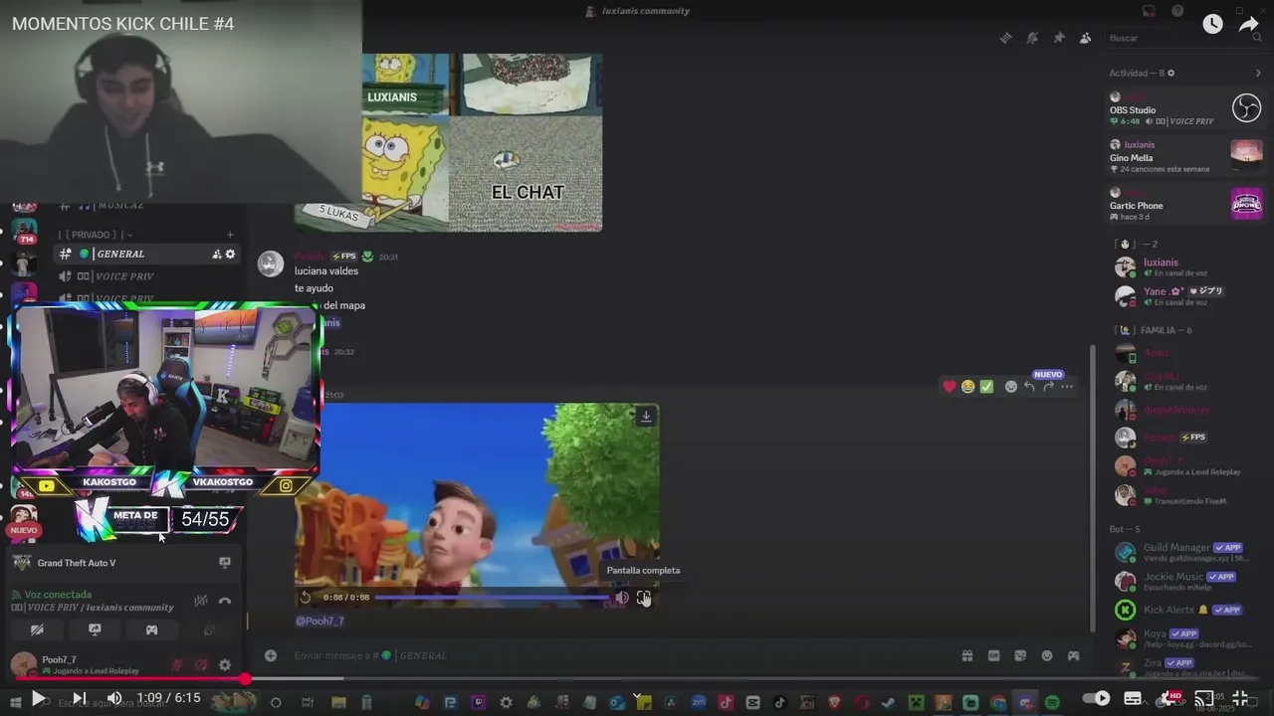1274x716 pixels.
Task: Open Spotify from Windows taskbar
Action: 1052,703
